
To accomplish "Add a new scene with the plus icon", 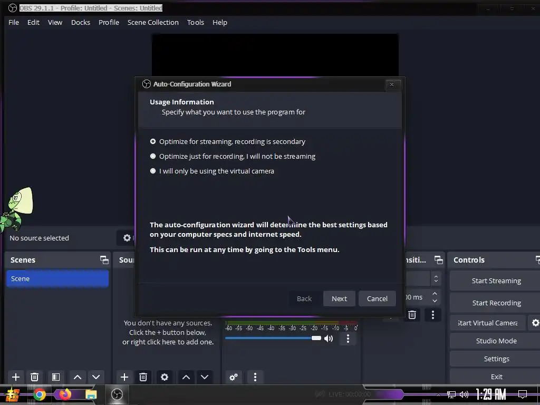I will [x=16, y=377].
